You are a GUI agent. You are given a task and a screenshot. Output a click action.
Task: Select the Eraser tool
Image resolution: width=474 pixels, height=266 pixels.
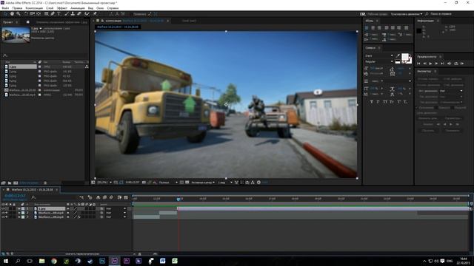point(79,14)
